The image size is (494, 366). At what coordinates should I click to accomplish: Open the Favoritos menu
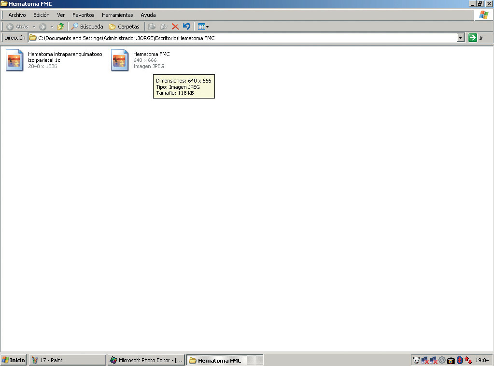pos(84,15)
